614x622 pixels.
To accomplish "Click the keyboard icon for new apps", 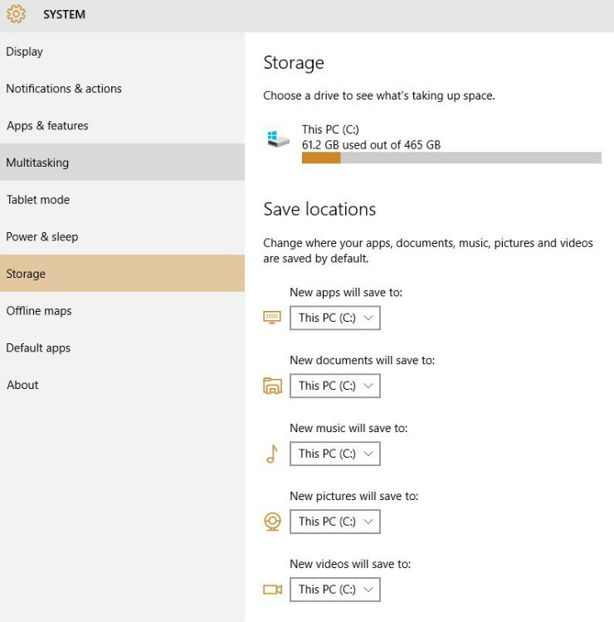I will tap(272, 318).
